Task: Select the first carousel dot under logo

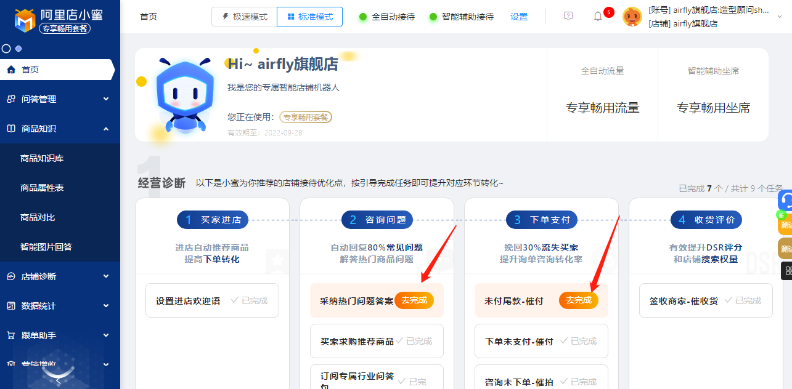Action: pos(6,49)
